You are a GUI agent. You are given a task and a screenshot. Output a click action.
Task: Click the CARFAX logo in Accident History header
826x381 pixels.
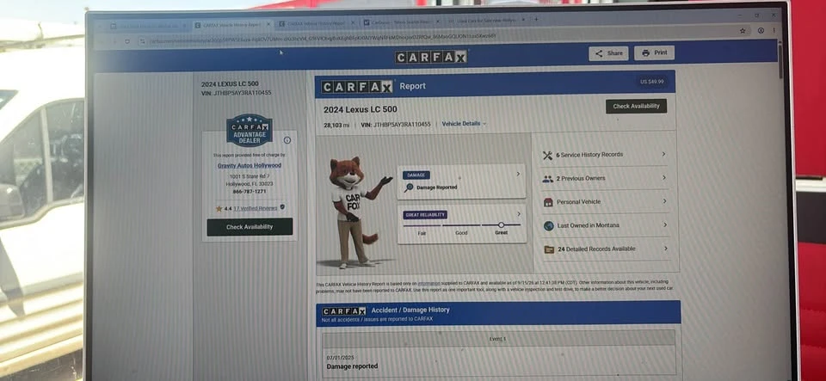[x=344, y=311]
